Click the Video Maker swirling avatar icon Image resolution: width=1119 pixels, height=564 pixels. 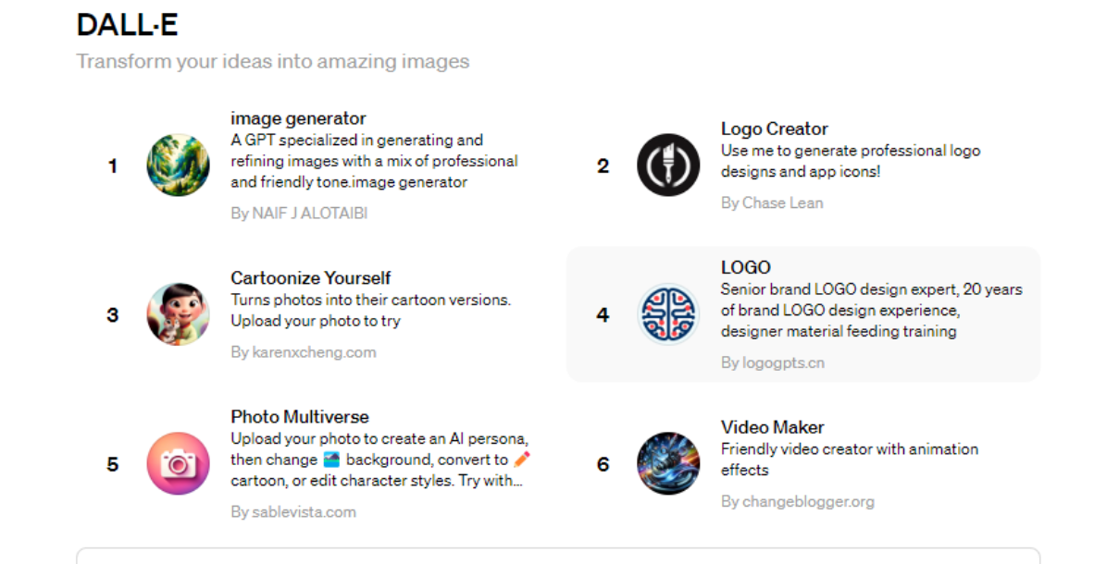coord(668,463)
